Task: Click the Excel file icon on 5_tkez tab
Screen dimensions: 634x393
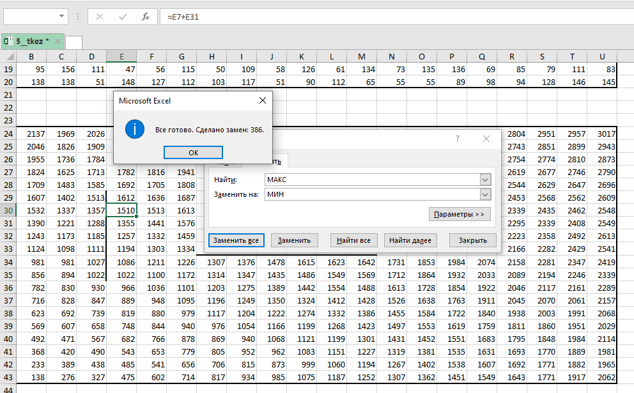Action: pos(9,42)
